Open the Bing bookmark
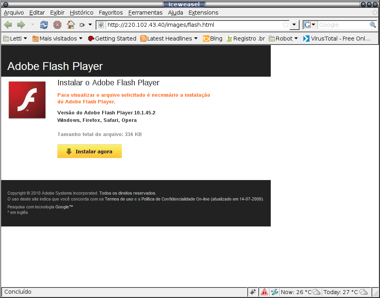Viewport: 380px width, 298px height. pos(213,39)
